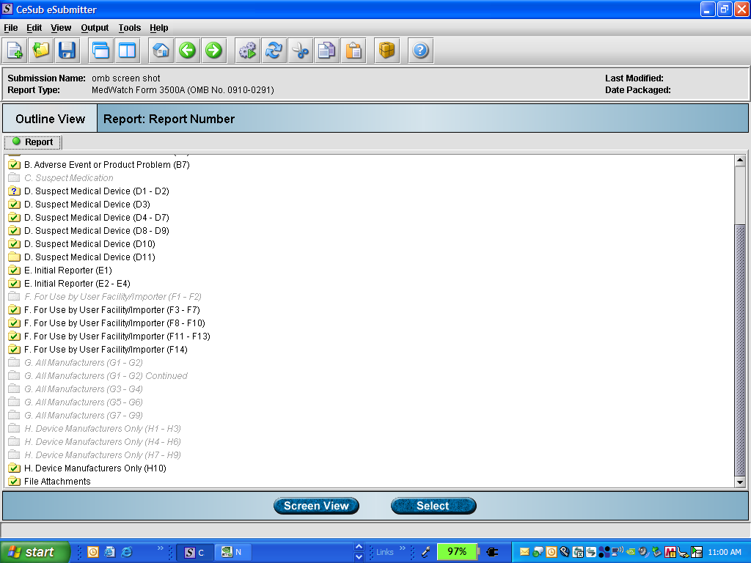Click the green Forward arrow icon
The image size is (751, 563).
tap(213, 51)
